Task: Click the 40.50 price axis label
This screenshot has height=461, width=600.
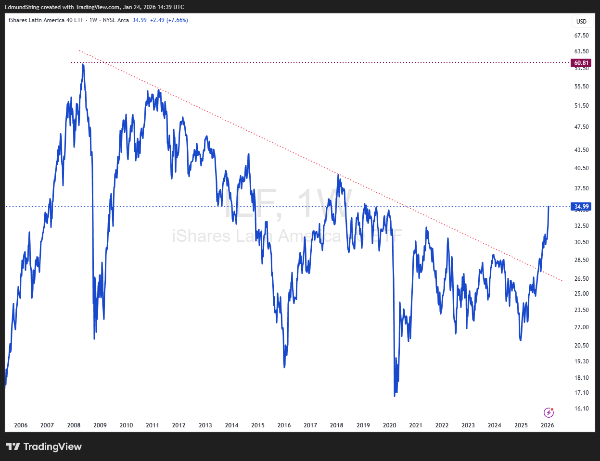Action: 581,168
